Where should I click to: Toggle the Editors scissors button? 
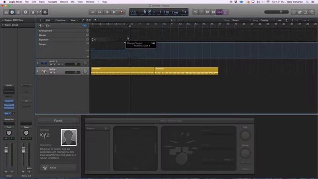click(x=45, y=12)
